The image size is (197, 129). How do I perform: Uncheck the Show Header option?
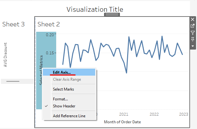click(64, 106)
